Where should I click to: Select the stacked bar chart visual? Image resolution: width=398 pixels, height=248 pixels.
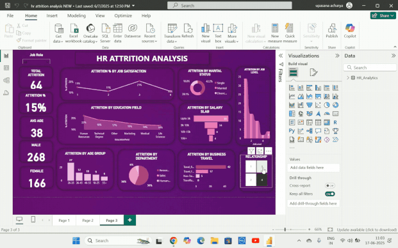click(292, 88)
